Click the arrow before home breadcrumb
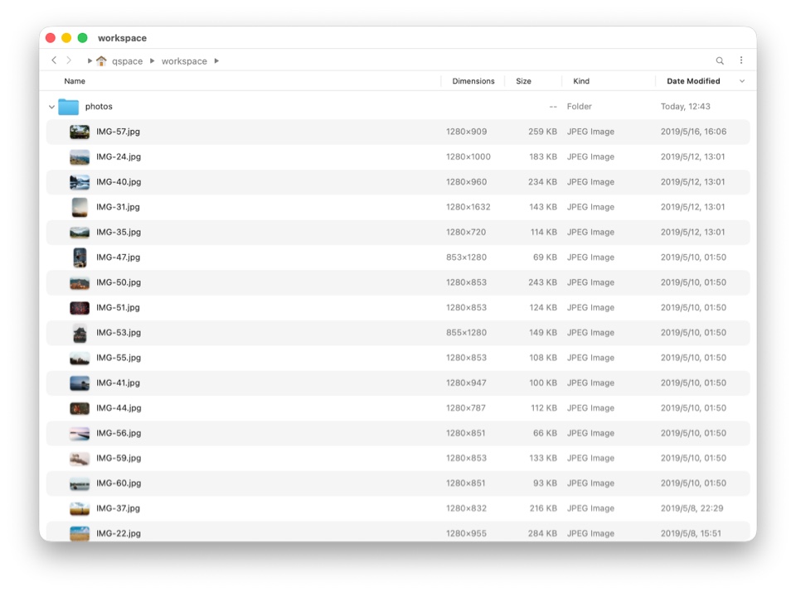Screen dimensions: 796x592 click(90, 61)
